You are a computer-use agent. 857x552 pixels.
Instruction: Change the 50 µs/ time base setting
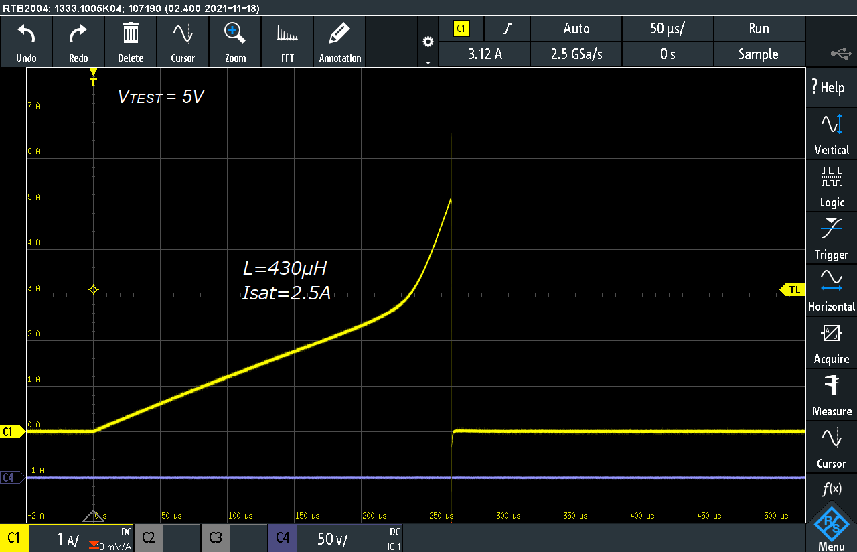[668, 29]
